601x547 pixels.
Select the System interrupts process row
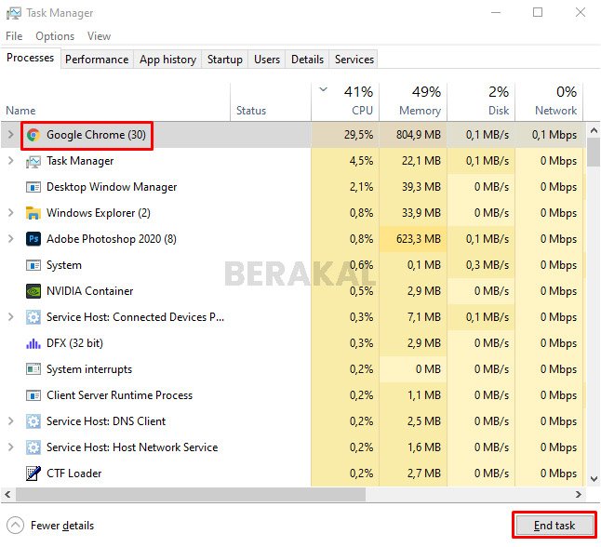(x=294, y=369)
